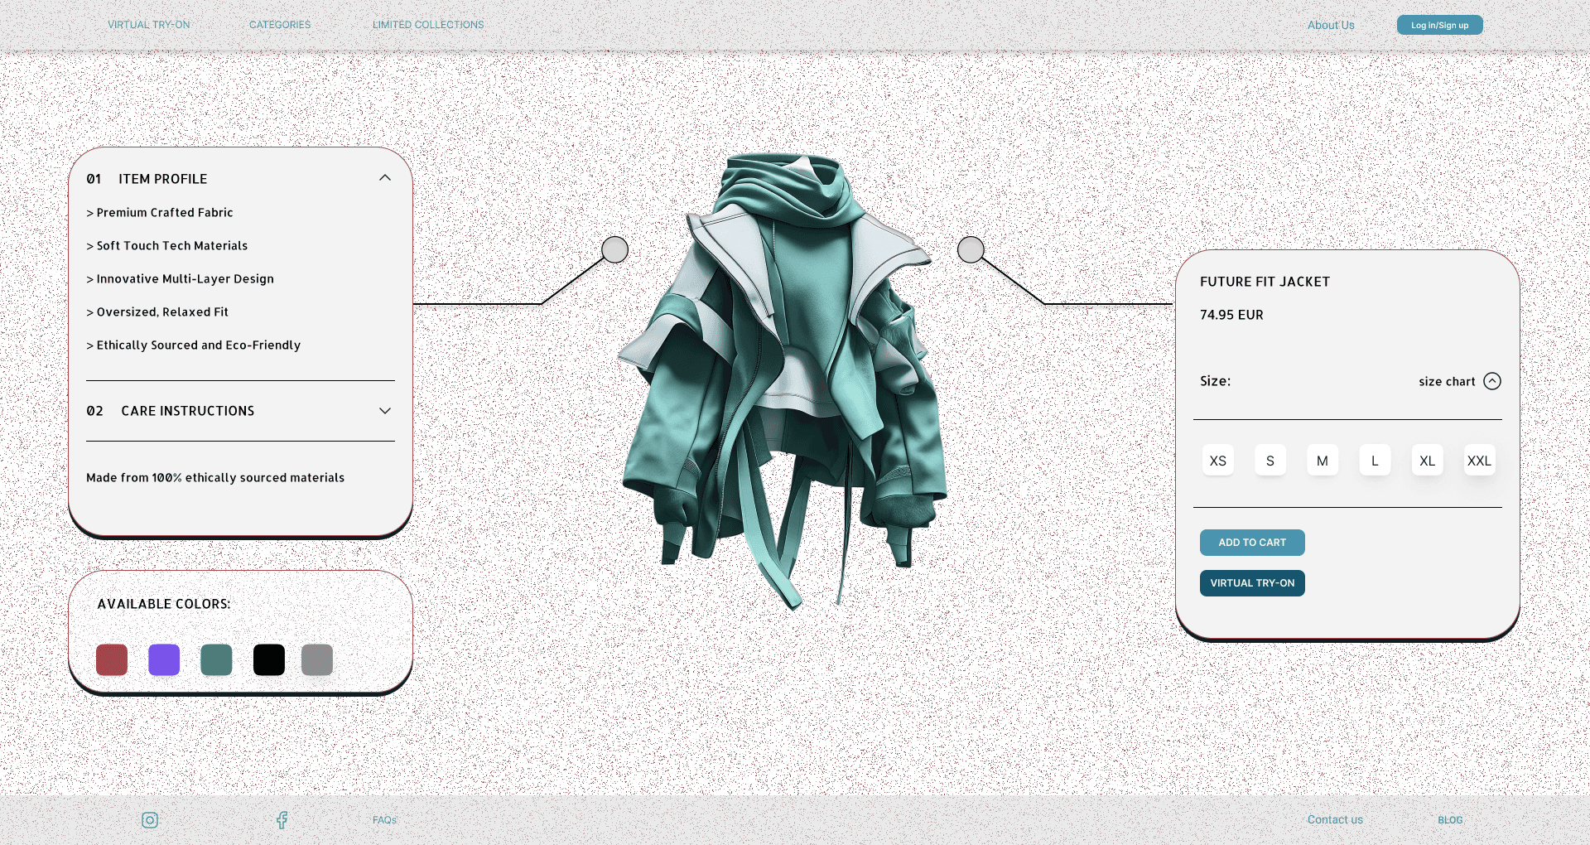Click the Care Instructions heading
This screenshot has height=845, width=1590.
188,411
